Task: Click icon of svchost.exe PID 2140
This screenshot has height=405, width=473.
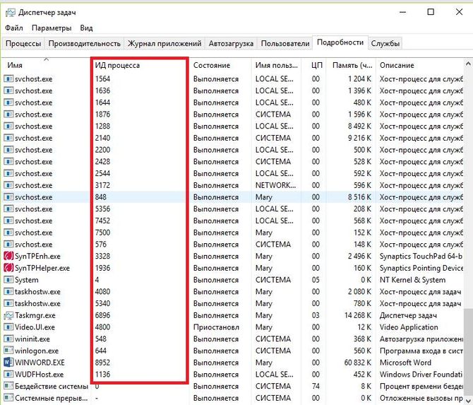Action: coord(8,138)
